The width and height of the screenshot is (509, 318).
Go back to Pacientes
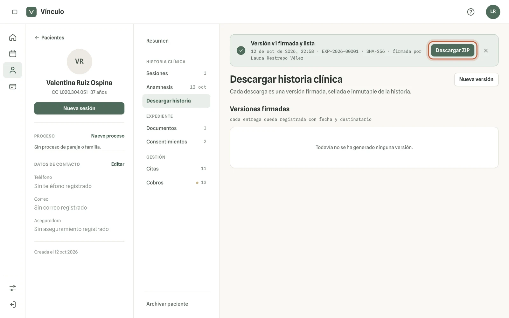pos(49,38)
